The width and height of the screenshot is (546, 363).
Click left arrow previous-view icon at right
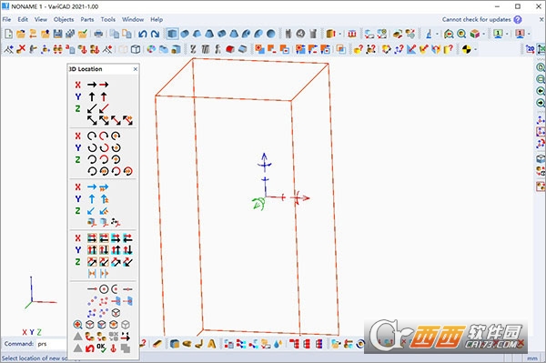coord(541,91)
